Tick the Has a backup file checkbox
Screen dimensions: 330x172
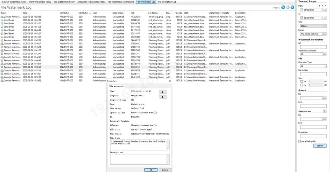(x=299, y=141)
